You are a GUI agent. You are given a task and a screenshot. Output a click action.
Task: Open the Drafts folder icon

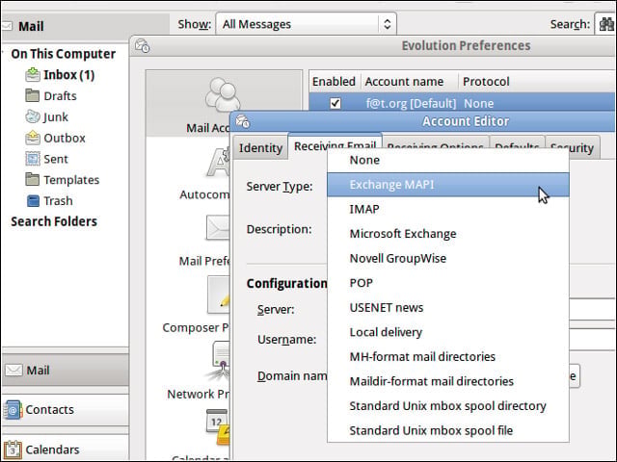pos(33,95)
